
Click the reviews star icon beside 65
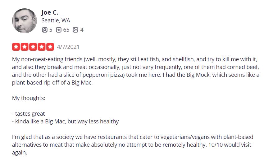[x=59, y=30]
